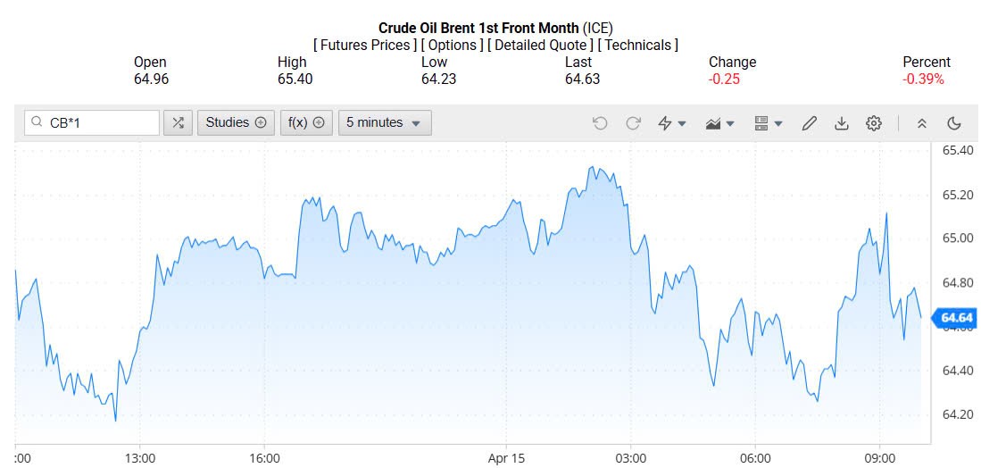Toggle dark mode moon icon

(953, 123)
